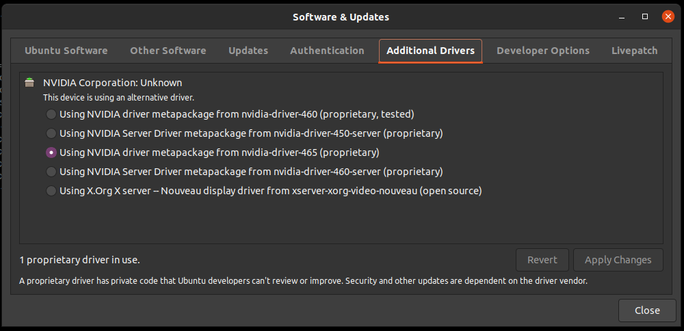Screen dimensions: 684x331
Task: Maximize the Software & Updates window
Action: point(644,16)
